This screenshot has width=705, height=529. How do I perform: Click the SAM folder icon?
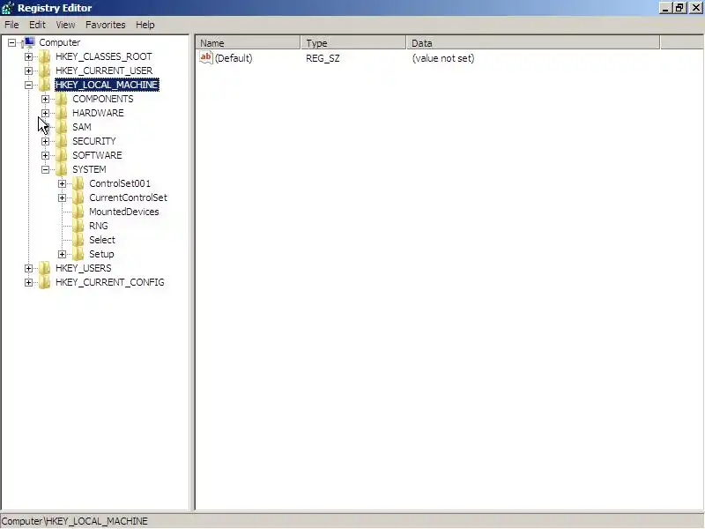(x=61, y=127)
